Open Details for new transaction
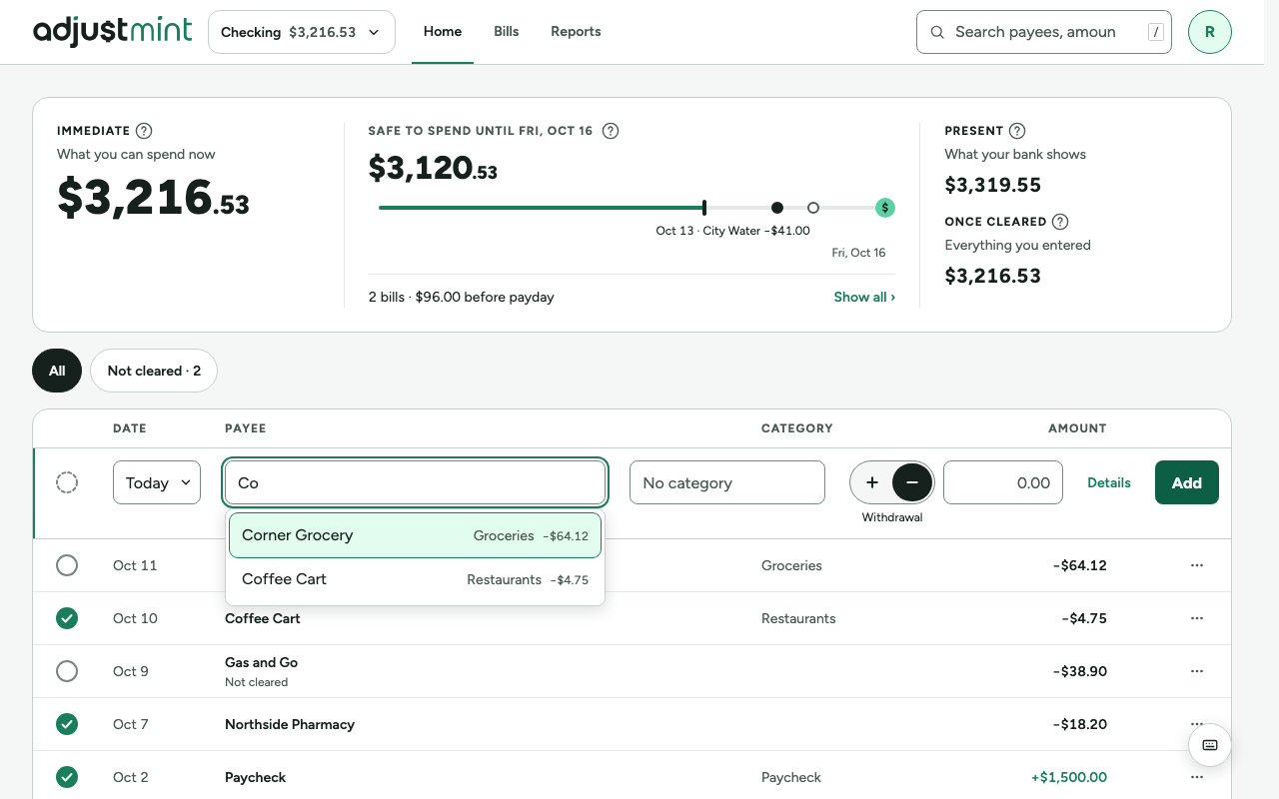 [1109, 482]
